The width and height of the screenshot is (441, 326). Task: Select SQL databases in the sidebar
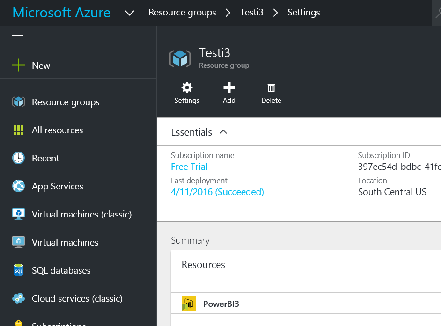[x=61, y=270]
